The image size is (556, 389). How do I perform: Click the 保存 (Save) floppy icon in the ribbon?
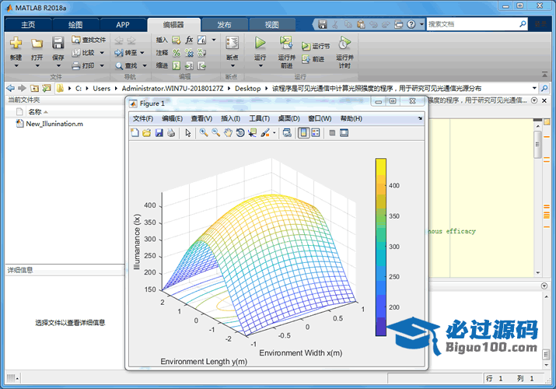point(58,43)
